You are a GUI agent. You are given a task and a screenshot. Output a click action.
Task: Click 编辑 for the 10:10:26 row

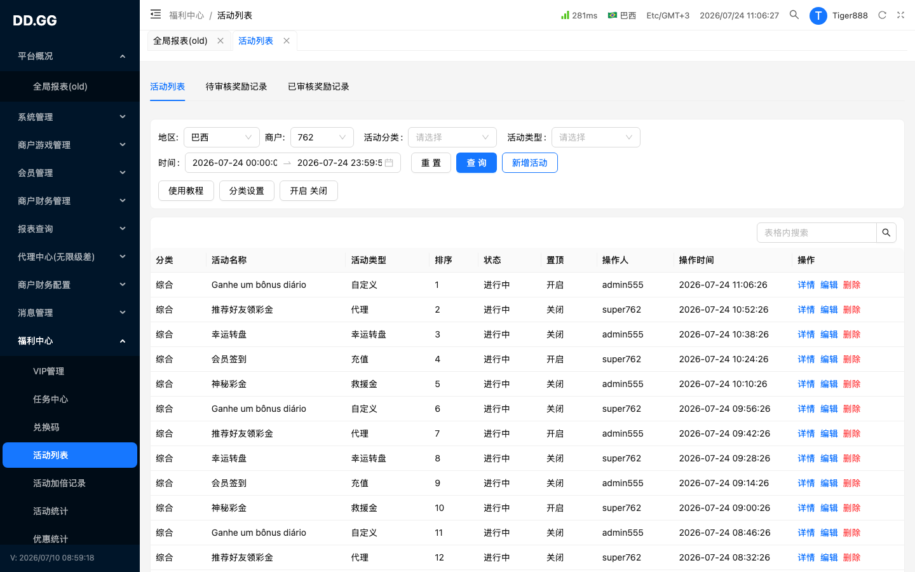(829, 384)
